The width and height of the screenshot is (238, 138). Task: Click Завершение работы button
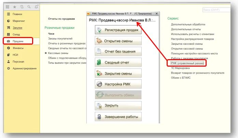point(118,117)
